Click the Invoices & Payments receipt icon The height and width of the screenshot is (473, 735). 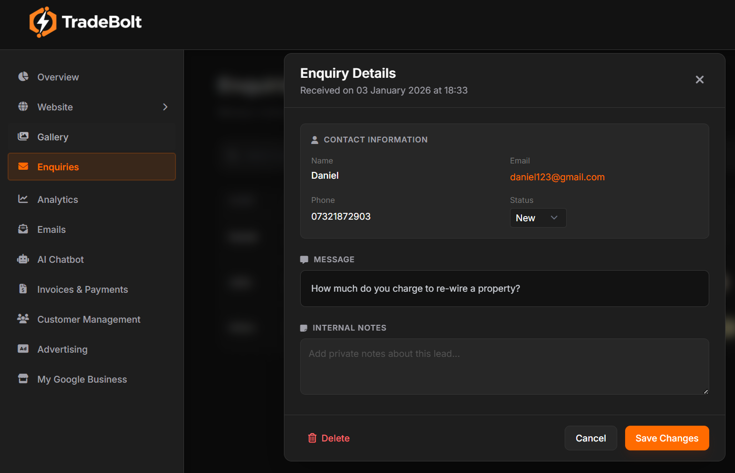tap(23, 289)
